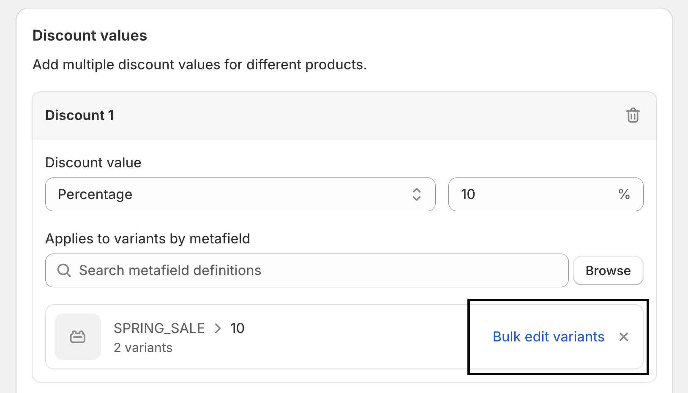
Task: Open the Bulk edit variants link
Action: click(x=549, y=337)
